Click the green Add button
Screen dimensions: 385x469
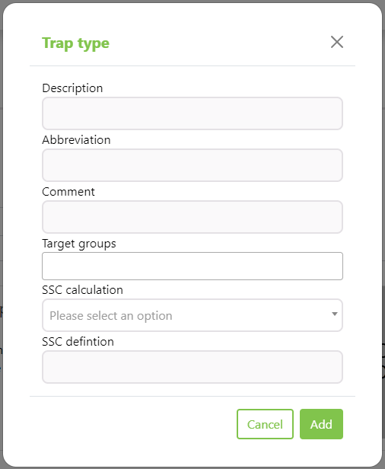point(321,424)
